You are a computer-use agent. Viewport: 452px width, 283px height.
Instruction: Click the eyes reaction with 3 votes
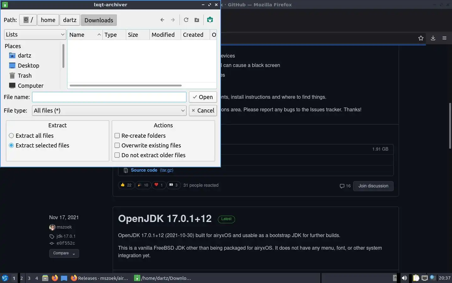pyautogui.click(x=173, y=185)
